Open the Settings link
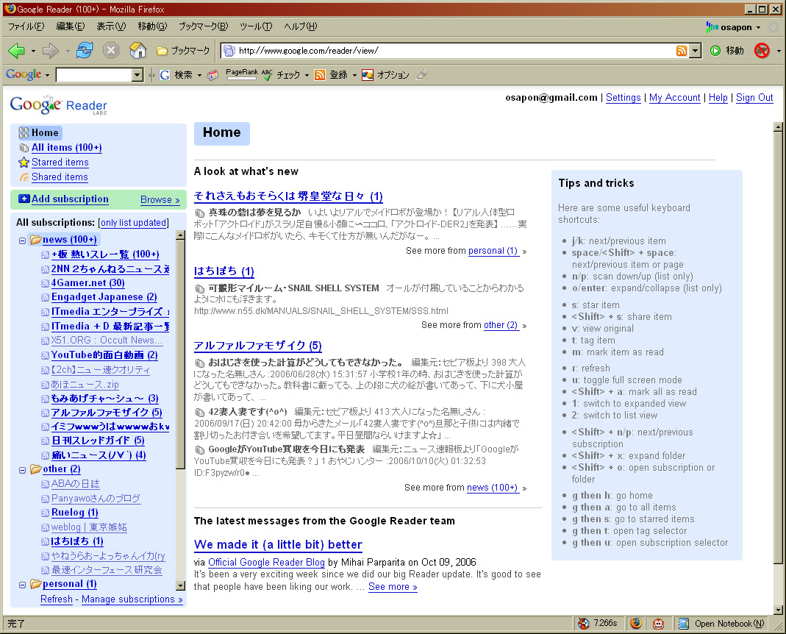This screenshot has height=634, width=786. (x=623, y=98)
